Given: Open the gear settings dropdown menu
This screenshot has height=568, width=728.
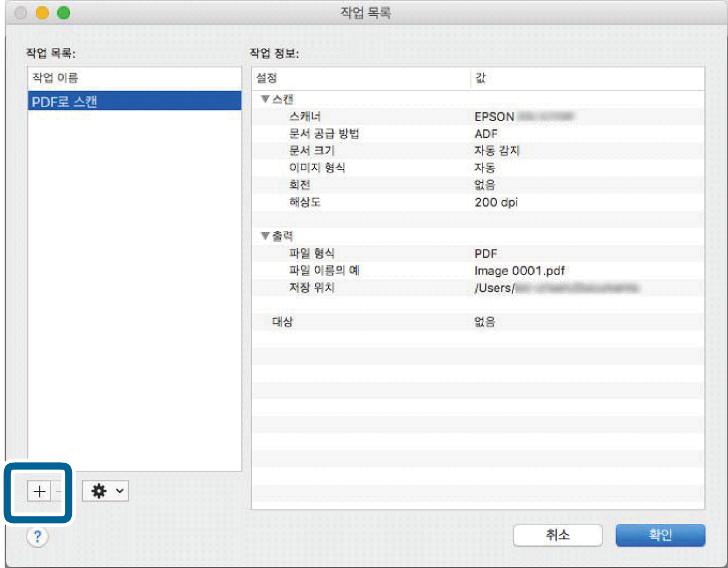Looking at the screenshot, I should coord(105,492).
